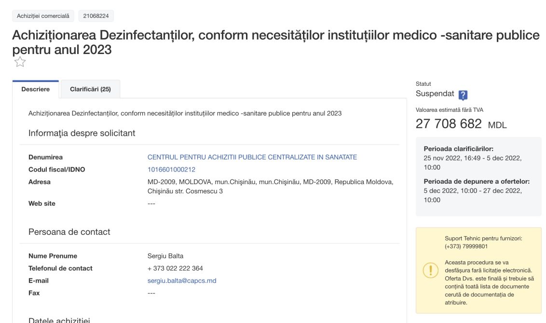This screenshot has height=323, width=546.
Task: Open the Clarificări (25) tab
Action: point(91,89)
